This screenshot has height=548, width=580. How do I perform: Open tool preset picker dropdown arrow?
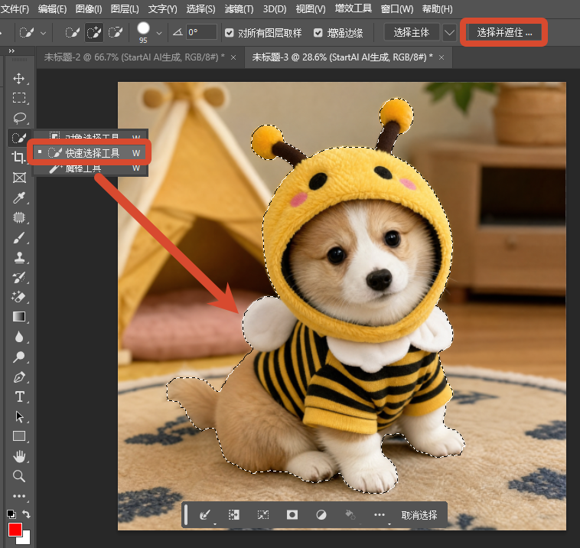(x=44, y=34)
